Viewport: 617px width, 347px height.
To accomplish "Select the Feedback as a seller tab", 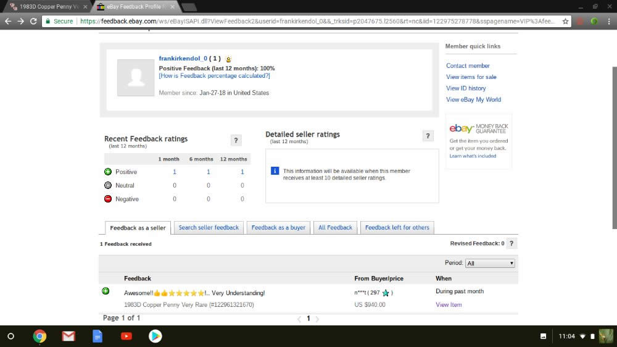I will pyautogui.click(x=138, y=228).
